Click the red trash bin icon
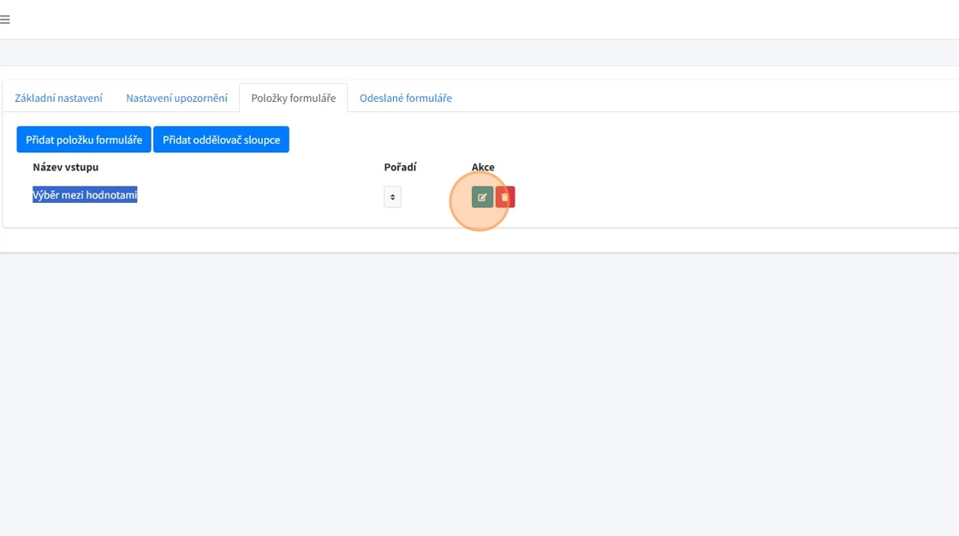The width and height of the screenshot is (959, 536). coord(505,198)
